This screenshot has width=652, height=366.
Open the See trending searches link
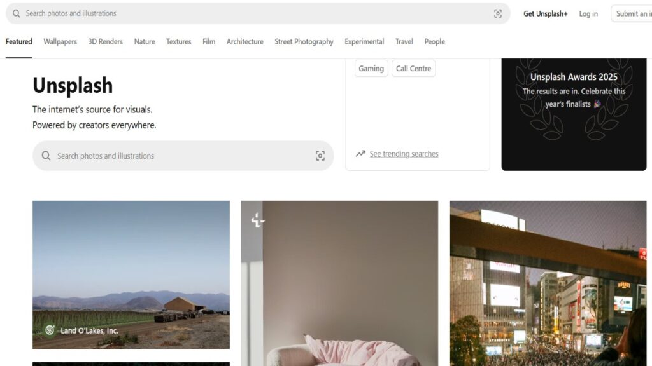[x=404, y=154]
